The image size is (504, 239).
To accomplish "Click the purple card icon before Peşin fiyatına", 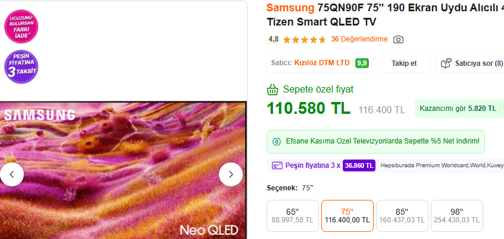I will 277,165.
